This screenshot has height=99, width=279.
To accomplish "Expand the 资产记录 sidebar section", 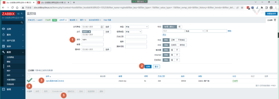I will pos(23,40).
